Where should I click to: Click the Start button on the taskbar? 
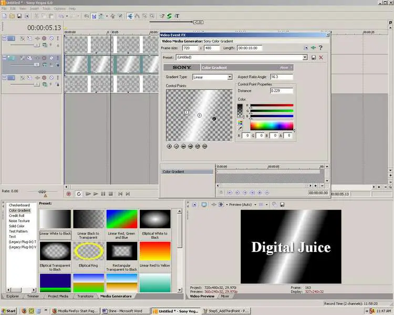tap(9, 311)
